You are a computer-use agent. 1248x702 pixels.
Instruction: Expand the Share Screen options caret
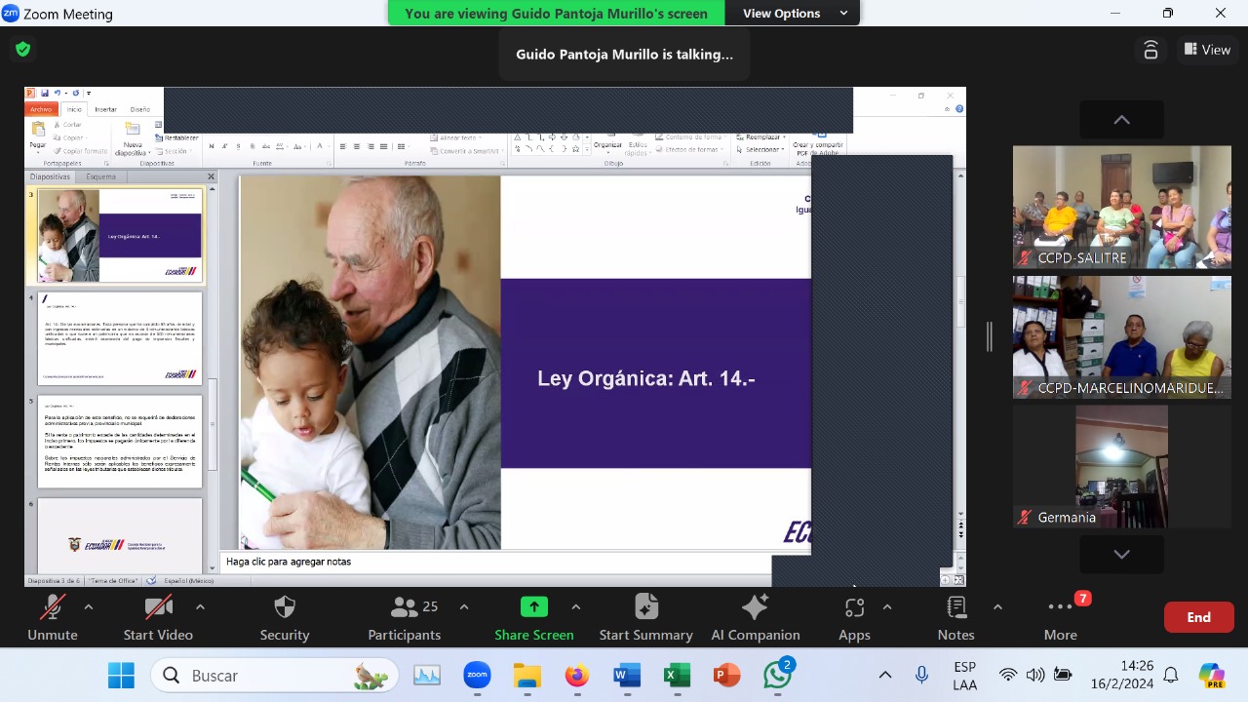[x=576, y=606]
